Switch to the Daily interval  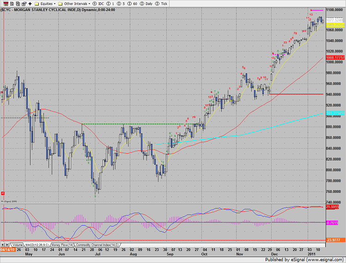pyautogui.click(x=146, y=4)
